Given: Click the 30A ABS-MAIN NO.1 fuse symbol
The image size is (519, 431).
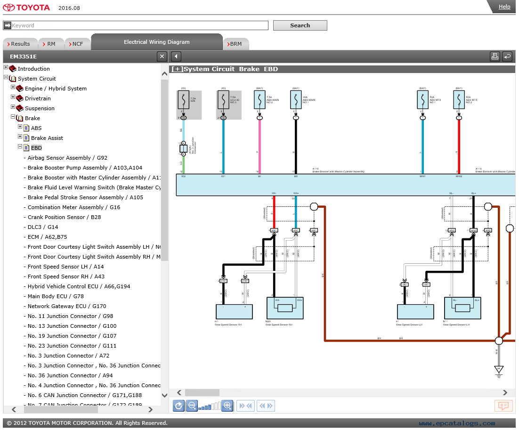Looking at the screenshot, I should 296,100.
